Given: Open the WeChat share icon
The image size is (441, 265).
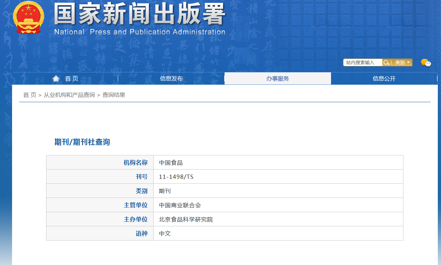Looking at the screenshot, I should (x=426, y=63).
